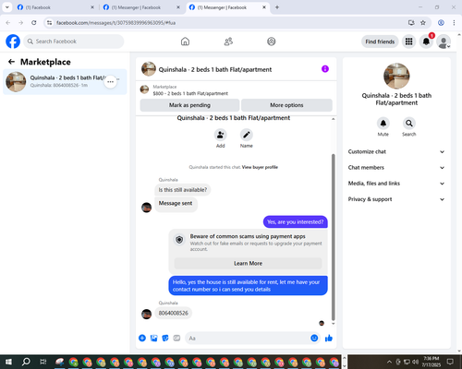Open the $800 Marketplace listing row
Image resolution: width=462 pixels, height=369 pixels.
pos(237,89)
